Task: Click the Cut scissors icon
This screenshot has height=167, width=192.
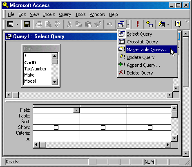Action: (69, 24)
